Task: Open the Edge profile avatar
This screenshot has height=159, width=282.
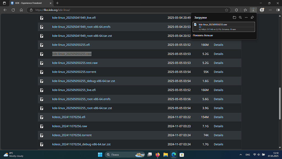Action: coord(262,10)
